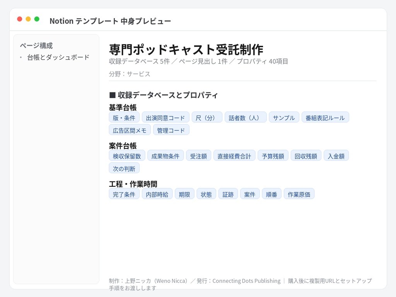This screenshot has width=396, height=297.
Task: Choose the 予算残額 property tag
Action: point(273,155)
